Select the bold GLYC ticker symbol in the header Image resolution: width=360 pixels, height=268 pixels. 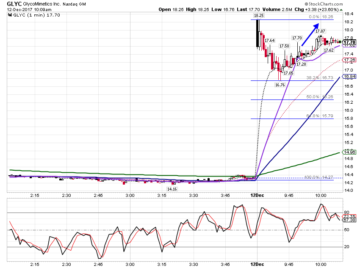[14, 4]
